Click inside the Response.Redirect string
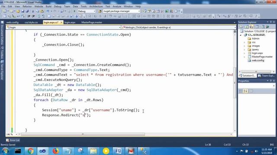Image resolution: width=277 pixels, height=155 pixels. tap(84, 115)
